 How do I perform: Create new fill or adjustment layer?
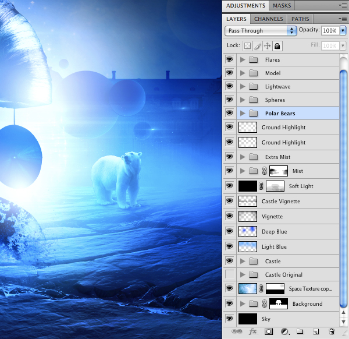pos(285,331)
